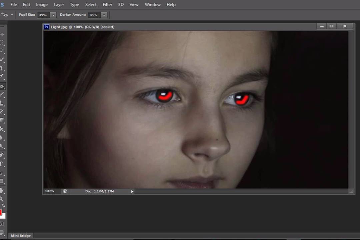Activate the Red Eye tool in the toolbox
Image resolution: width=360 pixels, height=240 pixels.
(2, 86)
